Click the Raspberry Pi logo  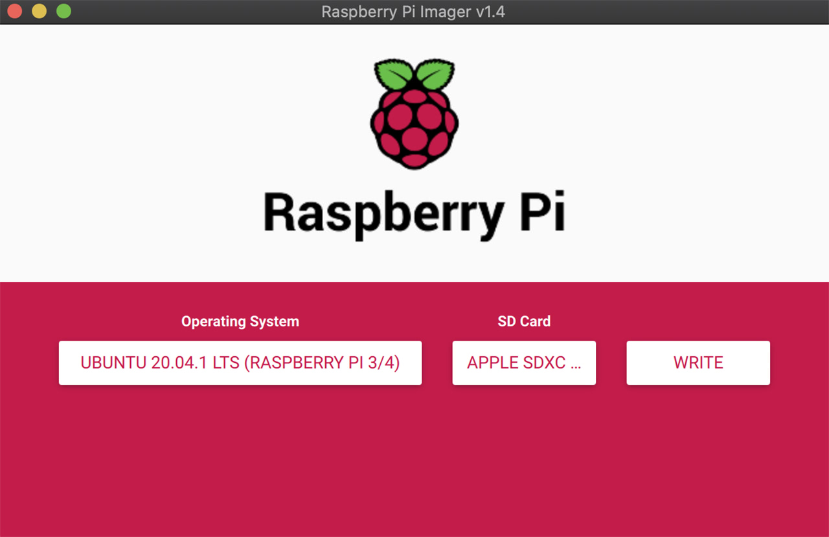click(414, 114)
